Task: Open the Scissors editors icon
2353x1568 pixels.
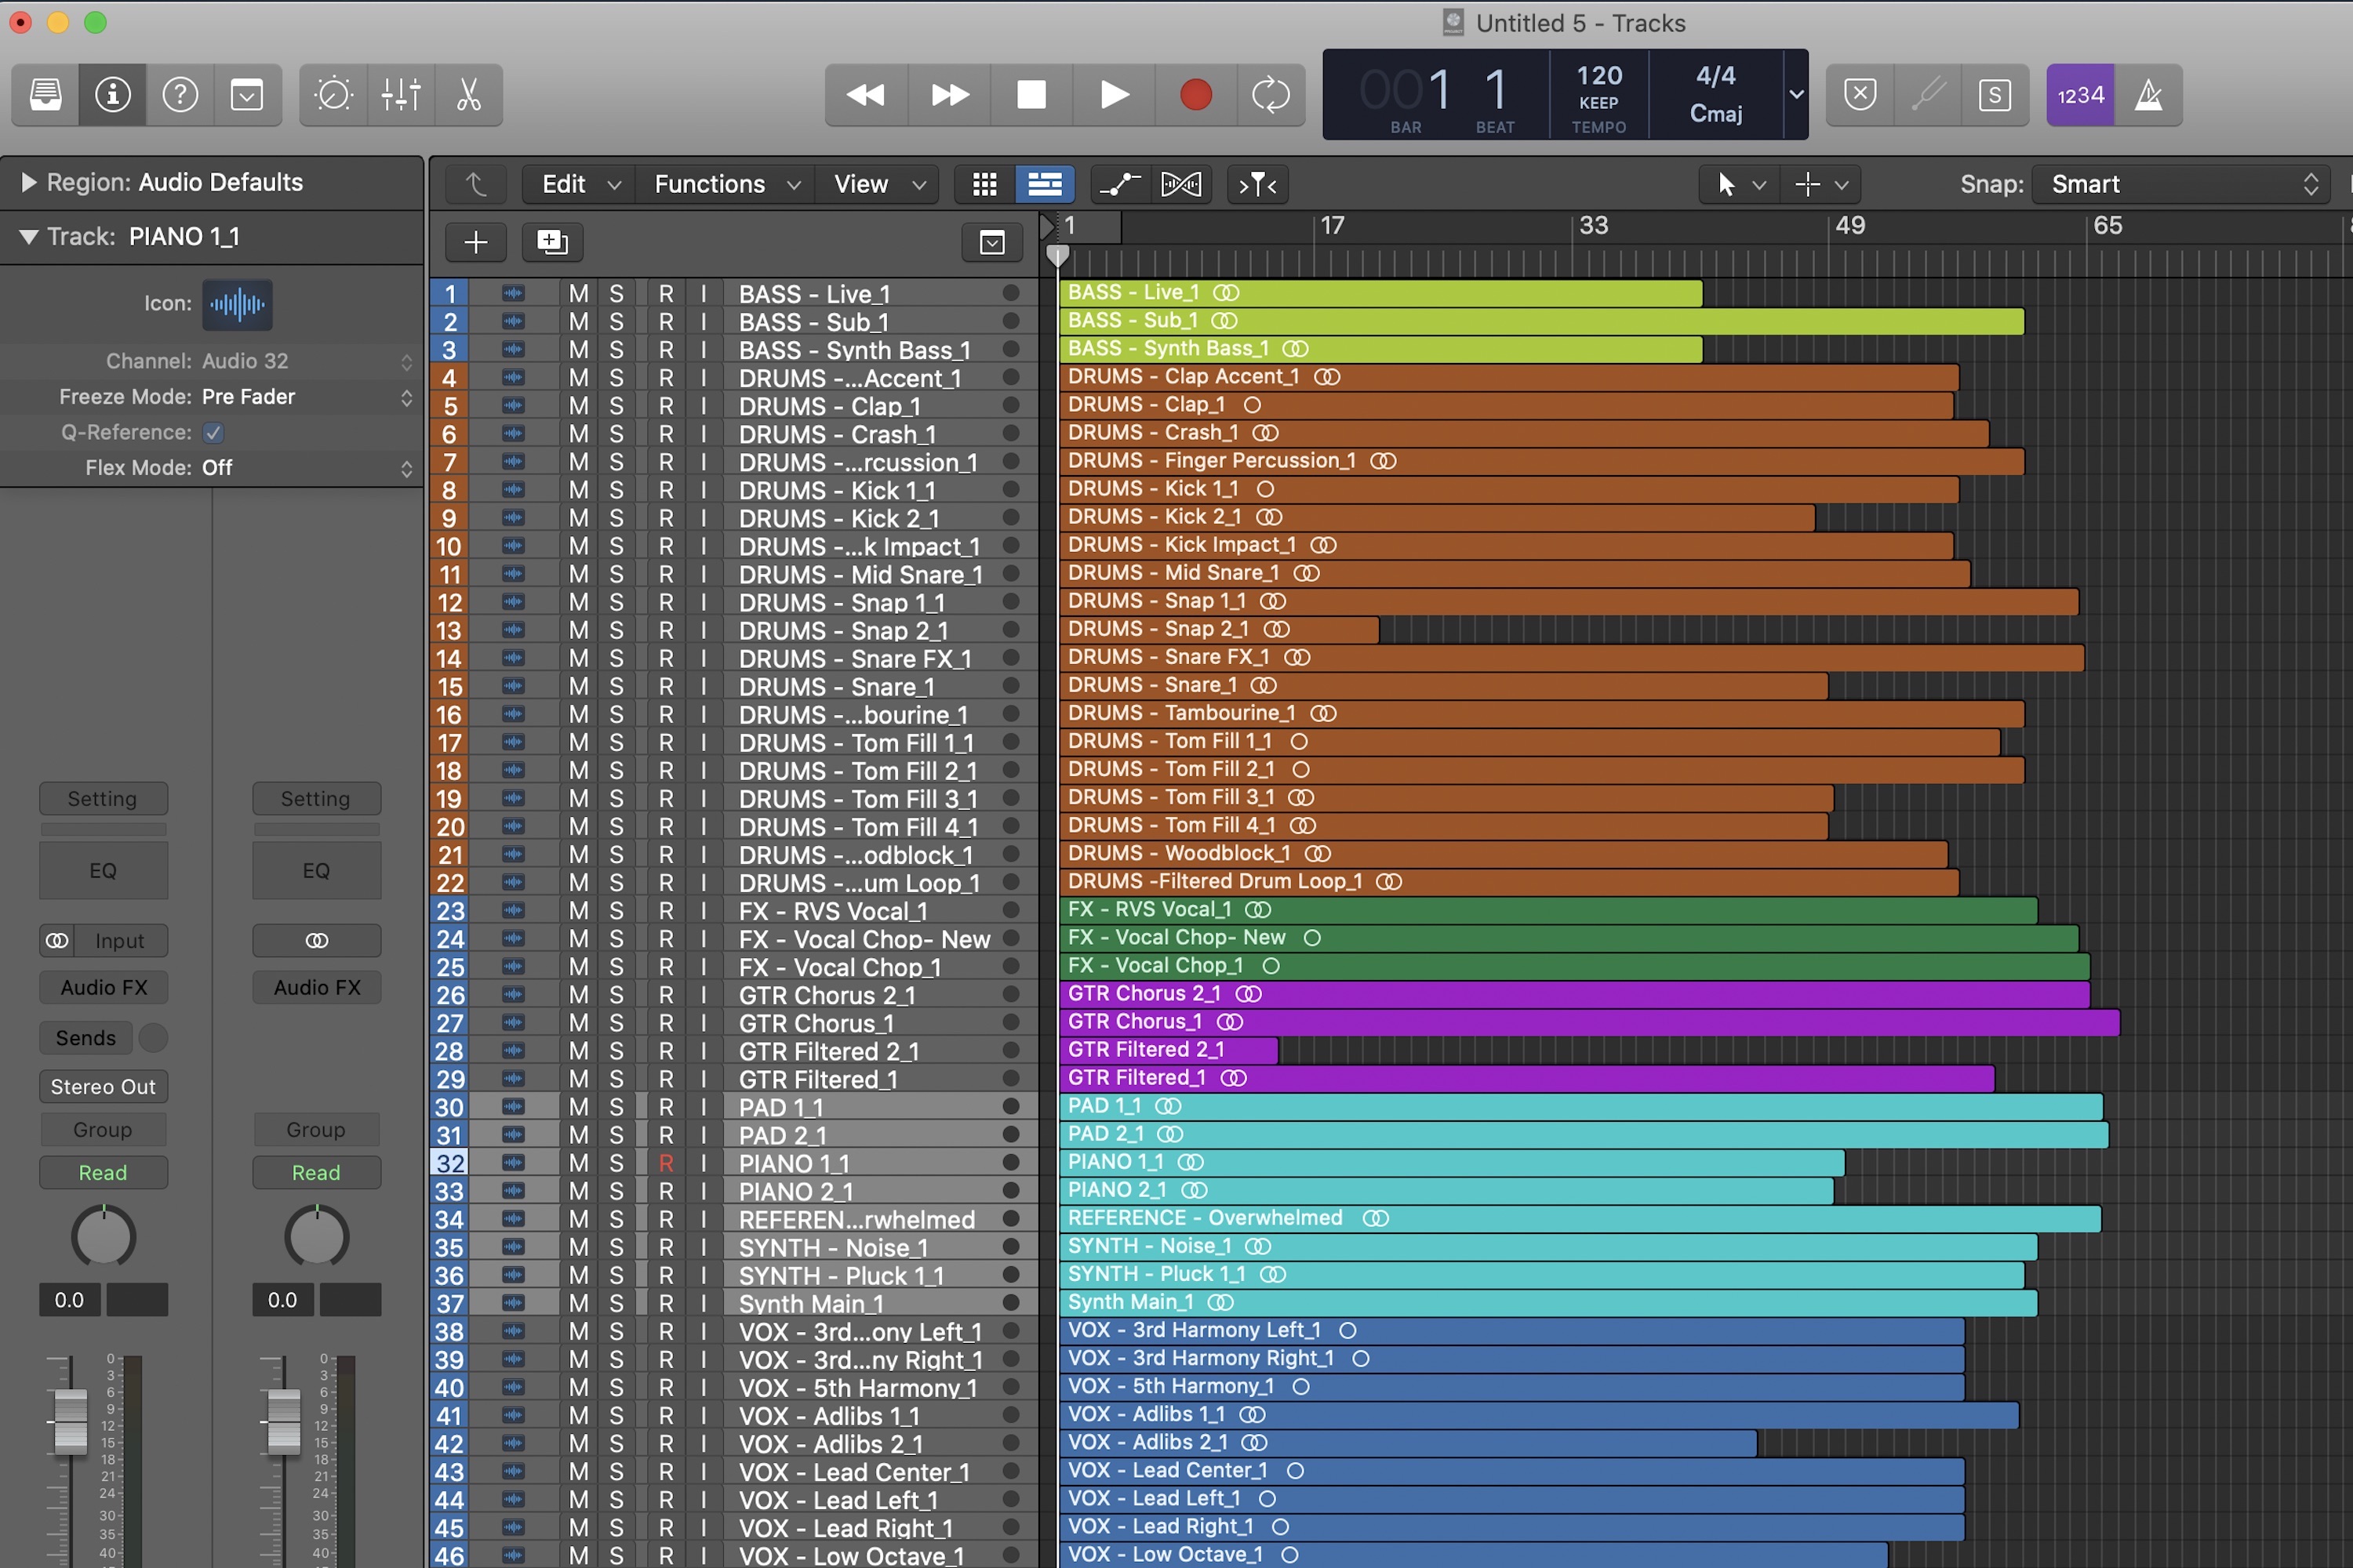Action: (468, 95)
